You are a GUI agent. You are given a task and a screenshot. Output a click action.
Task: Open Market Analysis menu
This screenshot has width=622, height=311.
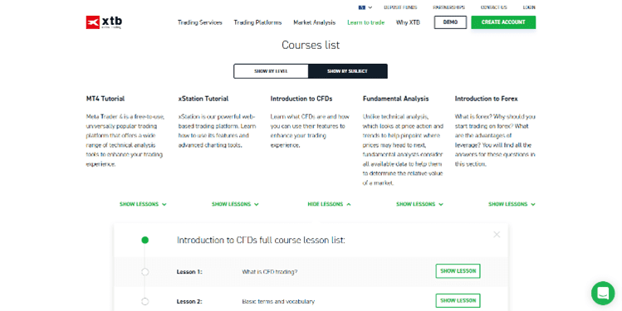coord(314,22)
